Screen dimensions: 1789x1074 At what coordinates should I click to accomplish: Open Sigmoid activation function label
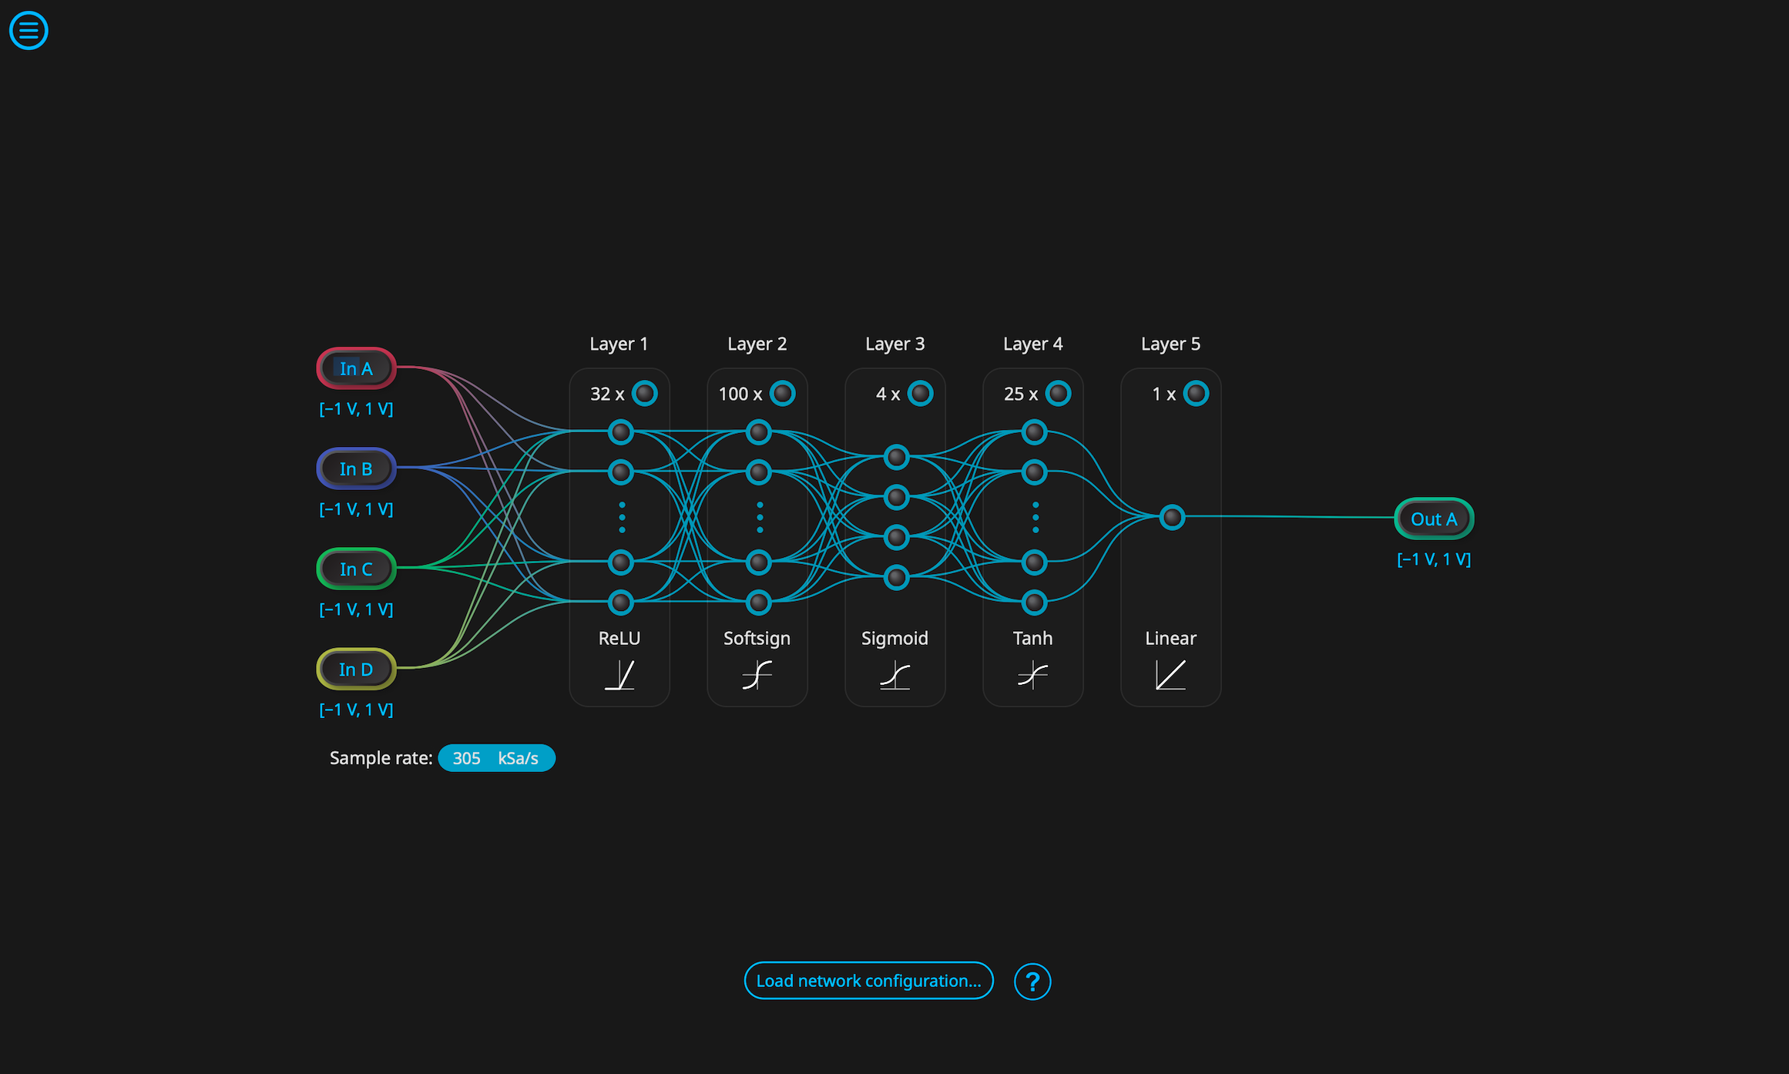tap(895, 639)
